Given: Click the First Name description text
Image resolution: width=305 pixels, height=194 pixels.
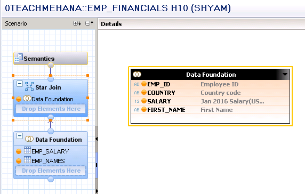Looking at the screenshot, I should [216, 110].
